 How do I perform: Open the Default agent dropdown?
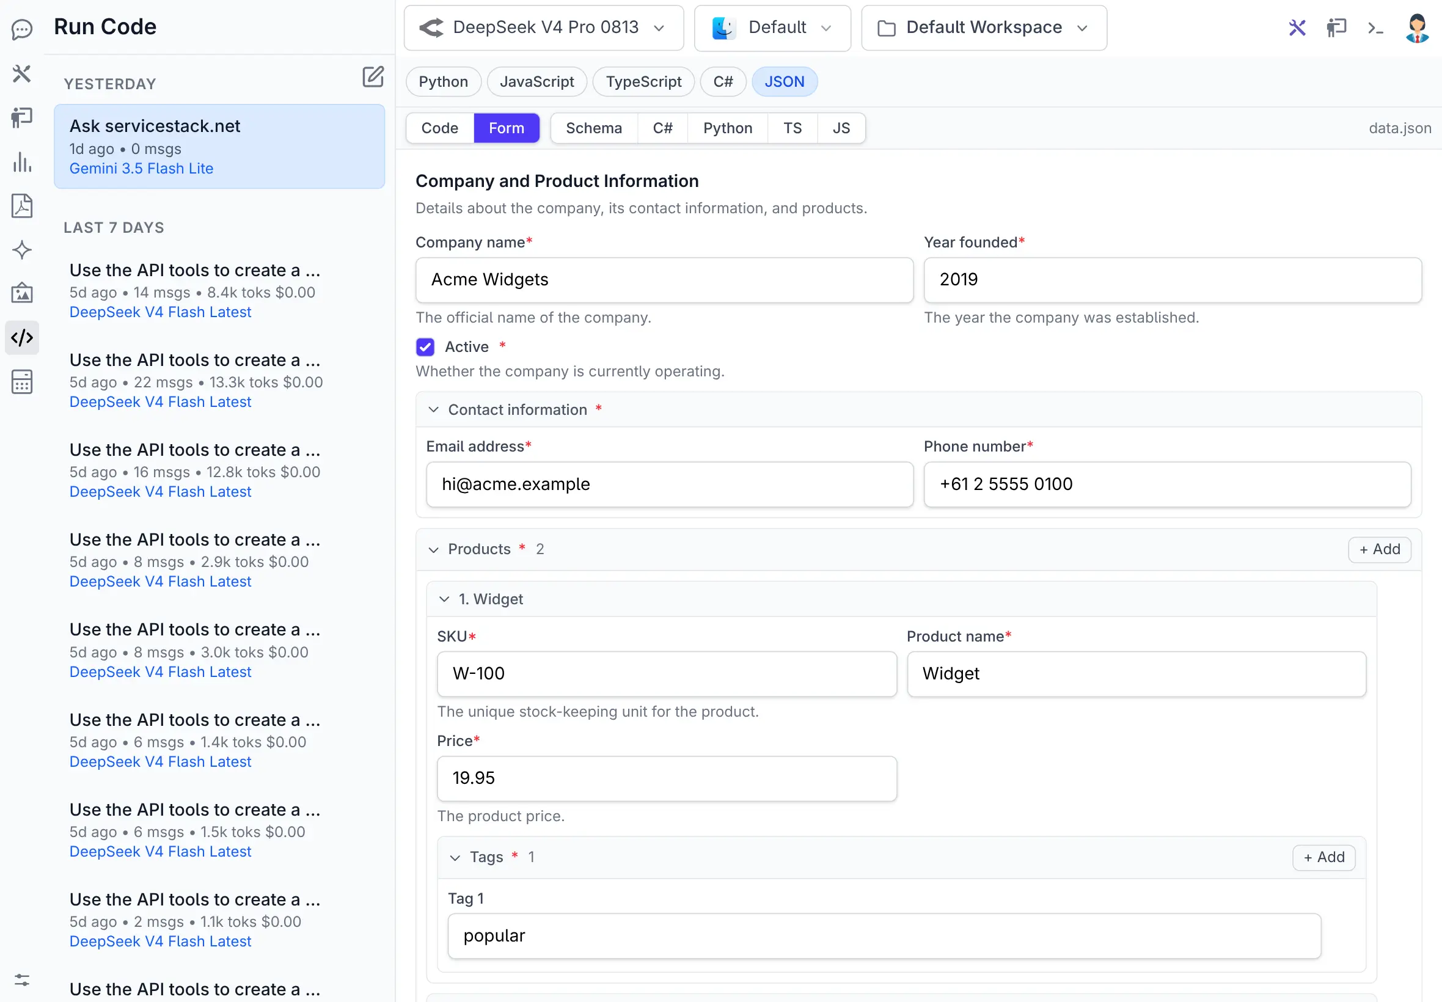pos(772,27)
